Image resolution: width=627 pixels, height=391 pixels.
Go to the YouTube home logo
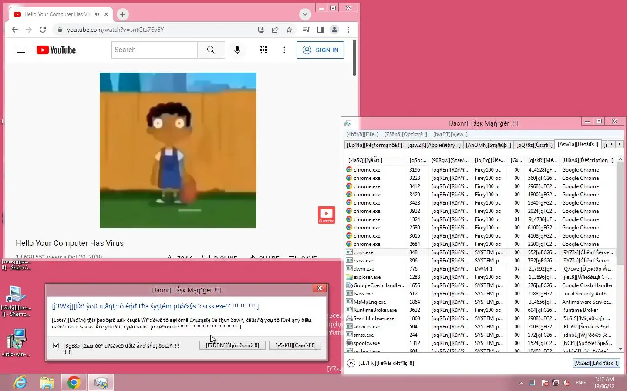pyautogui.click(x=56, y=50)
